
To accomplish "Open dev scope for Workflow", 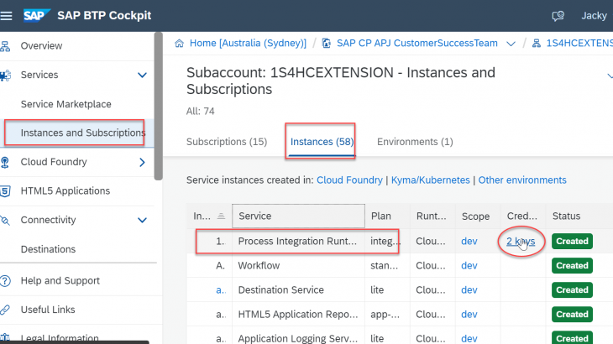I will pos(469,265).
